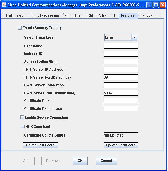This screenshot has height=171, width=168.
Task: Click the Select Trace Level label
Action: [39, 37]
